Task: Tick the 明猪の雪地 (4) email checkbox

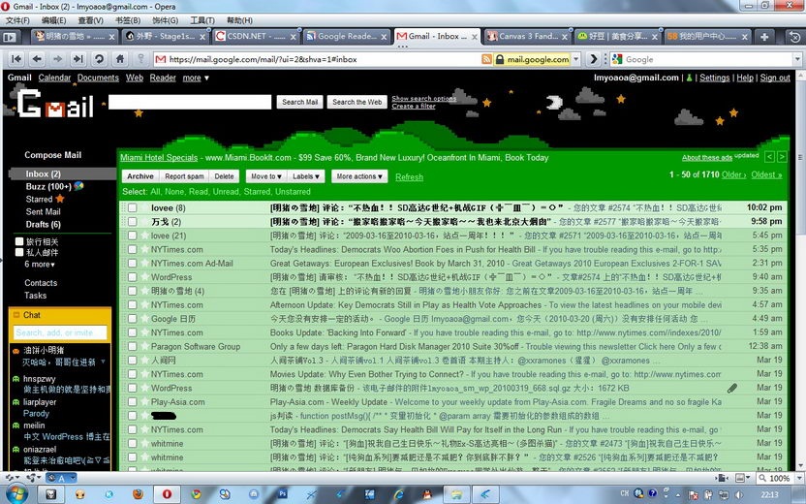Action: pos(132,291)
